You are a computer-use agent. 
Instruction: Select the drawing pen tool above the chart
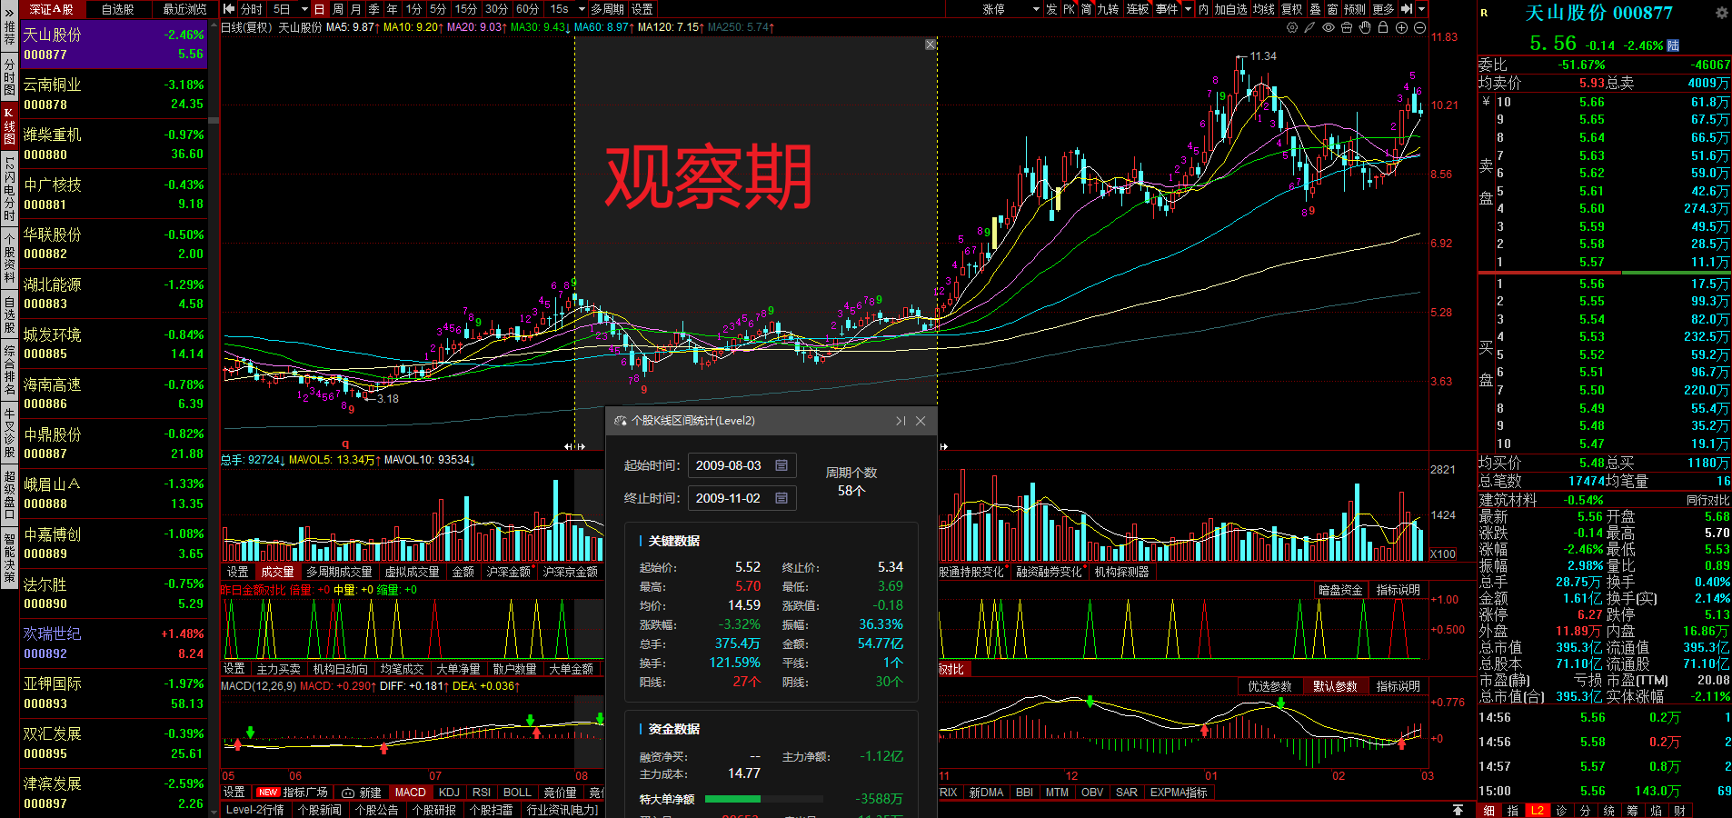(x=1309, y=28)
